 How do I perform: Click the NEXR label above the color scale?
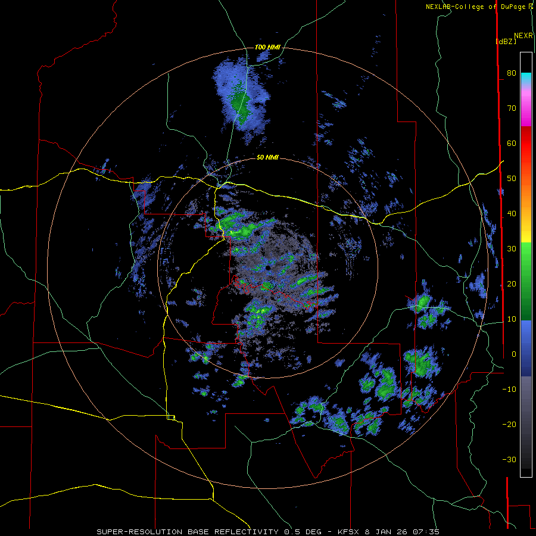coord(523,36)
